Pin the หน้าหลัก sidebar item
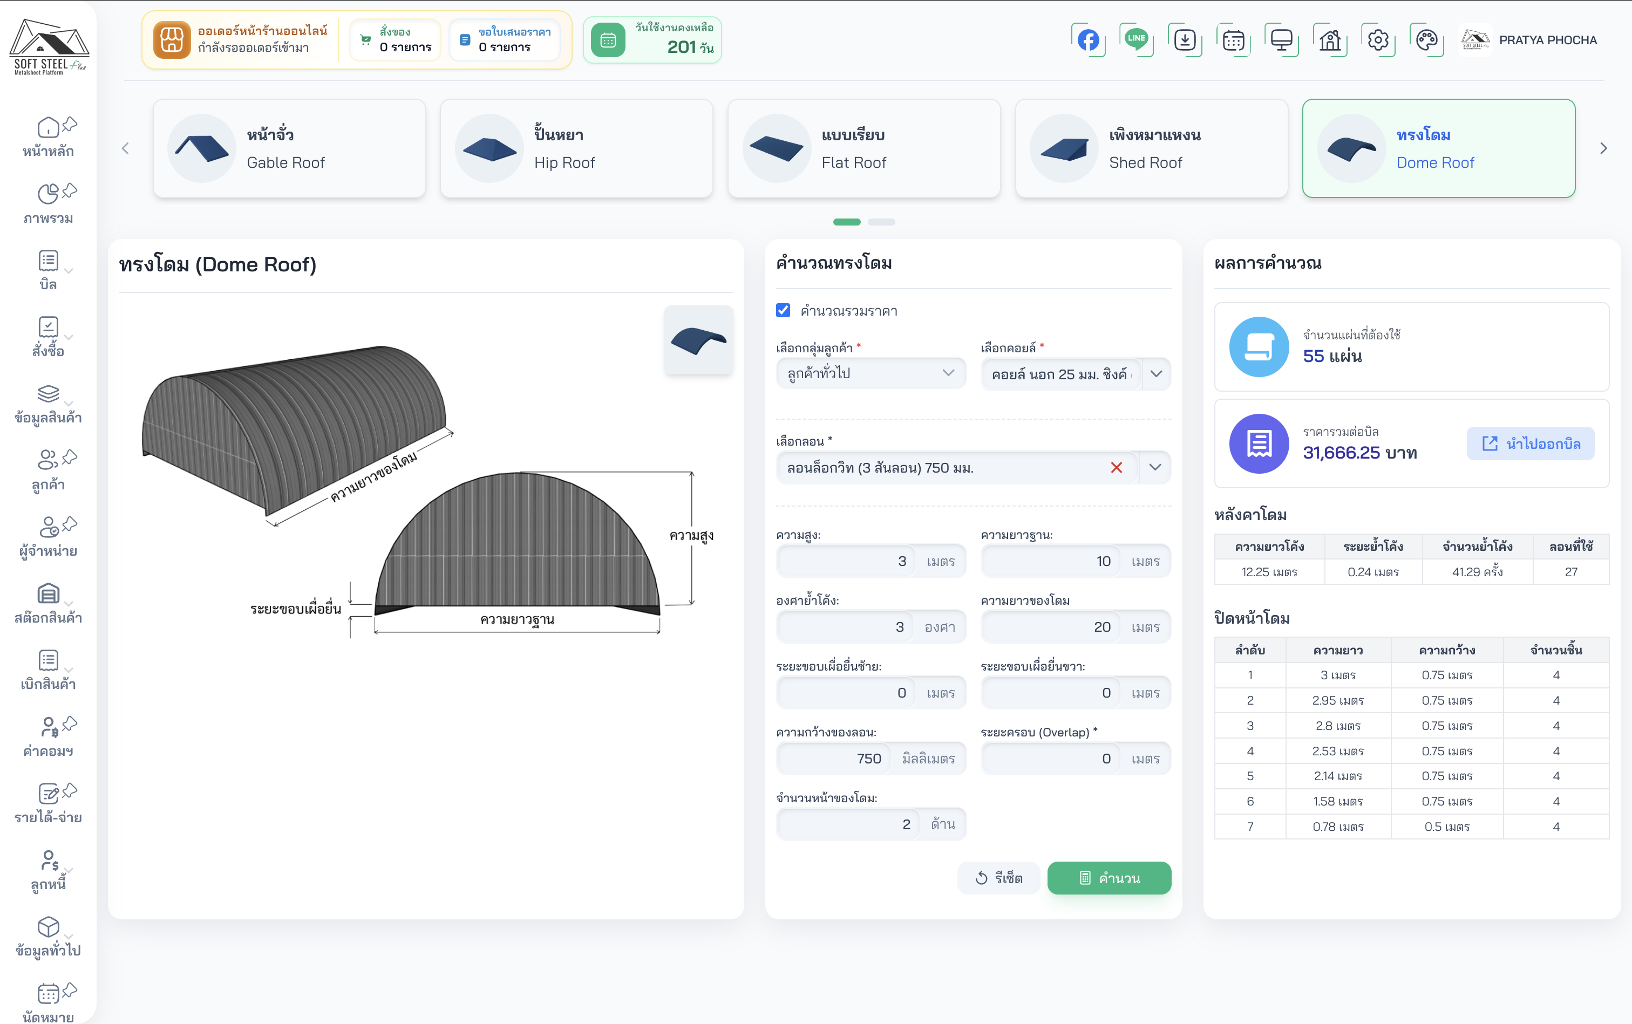Screen dimensions: 1632x1024 (70, 125)
